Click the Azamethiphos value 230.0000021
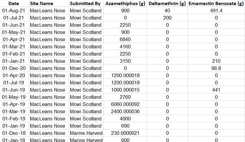 pyautogui.click(x=125, y=133)
